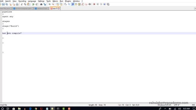Click the macro Playback icon
The height and width of the screenshot is (110, 196).
[x=101, y=4]
